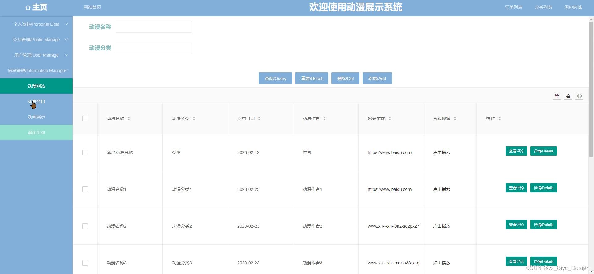The width and height of the screenshot is (594, 274).
Task: Click the 主页 title in sidebar header
Action: (40, 7)
